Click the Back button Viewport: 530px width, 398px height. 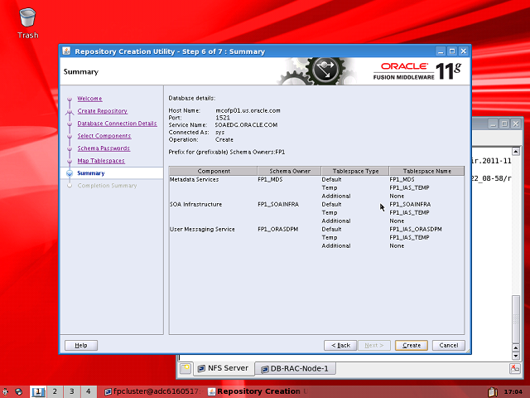[340, 345]
